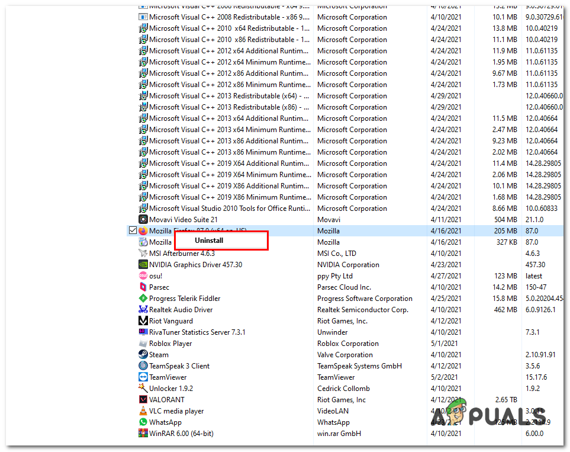Image resolution: width=570 pixels, height=452 pixels.
Task: Click the Visual Studio 2010 Tools for Office icon
Action: point(143,208)
